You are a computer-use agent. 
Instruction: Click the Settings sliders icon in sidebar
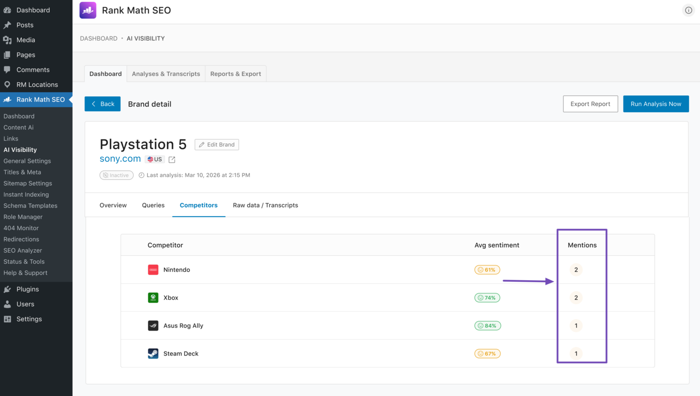[7, 319]
